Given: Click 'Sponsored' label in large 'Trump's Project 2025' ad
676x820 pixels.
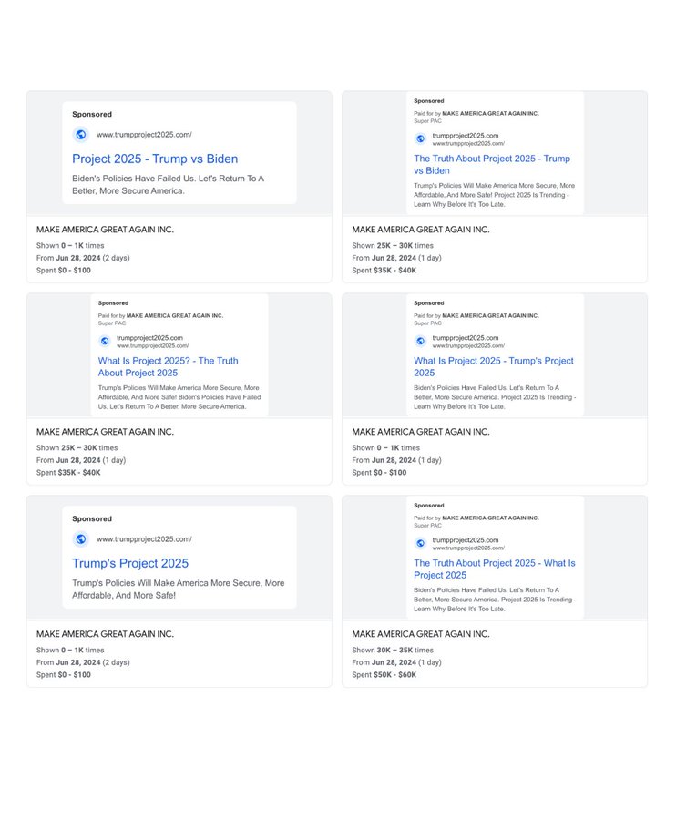Looking at the screenshot, I should click(x=92, y=518).
